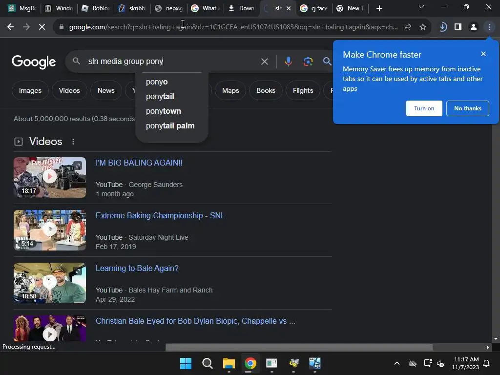Stop loading the page
Image resolution: width=500 pixels, height=375 pixels.
(x=42, y=27)
